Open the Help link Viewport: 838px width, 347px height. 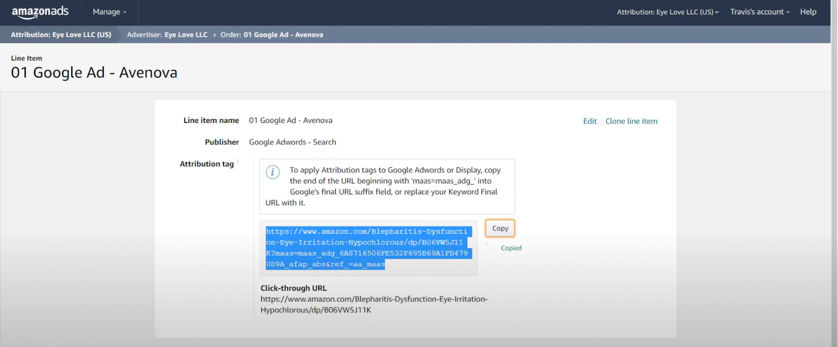808,12
